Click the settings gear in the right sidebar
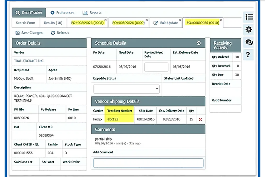265x177 pixels. (249, 29)
